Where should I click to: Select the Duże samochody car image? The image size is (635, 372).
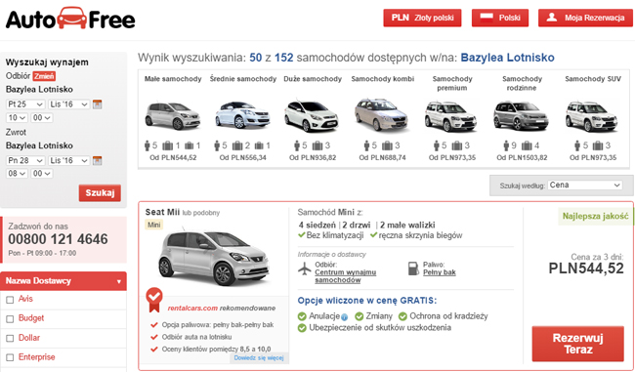312,116
